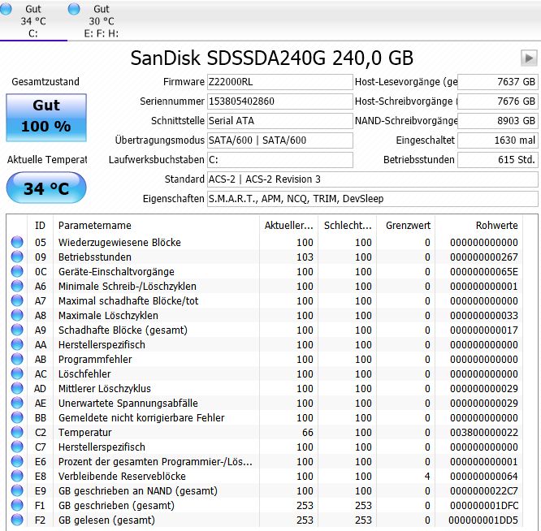Click status orb of row E9 GB geschrieben an NAND
Viewport: 541px width, 531px height.
pos(17,490)
